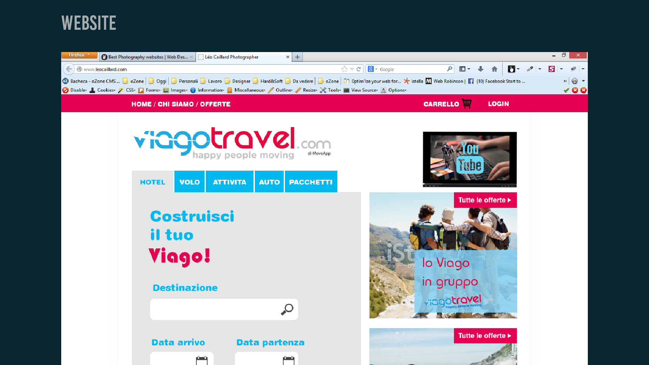Close the Léo Caillard Photographer tab

pyautogui.click(x=288, y=57)
